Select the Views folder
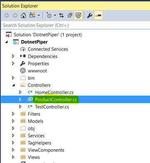Image resolution: width=150 pixels, height=163 pixels. click(x=34, y=157)
